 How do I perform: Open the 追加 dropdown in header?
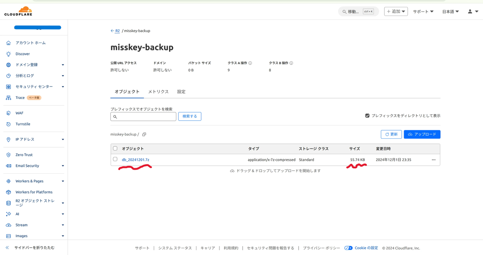coord(396,11)
